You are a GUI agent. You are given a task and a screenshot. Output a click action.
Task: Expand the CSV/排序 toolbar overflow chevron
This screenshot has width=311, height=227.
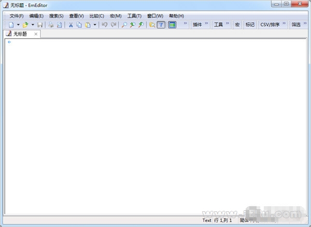tap(284, 23)
